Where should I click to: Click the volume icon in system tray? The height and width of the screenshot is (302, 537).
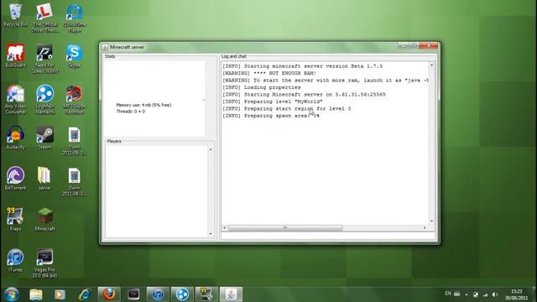[495, 294]
